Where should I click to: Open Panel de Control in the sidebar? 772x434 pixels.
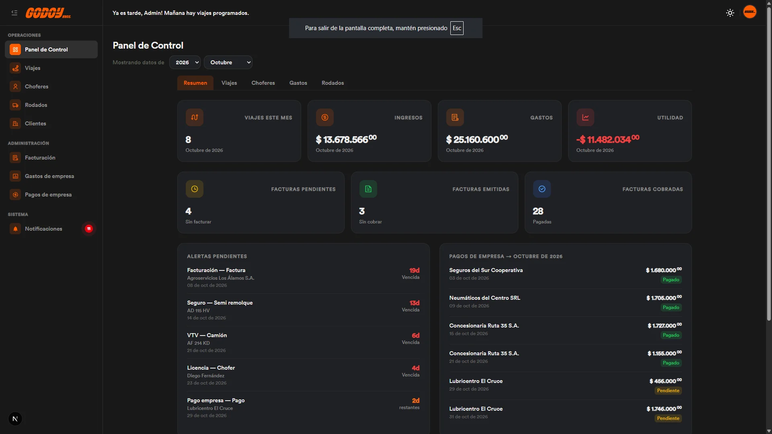51,49
